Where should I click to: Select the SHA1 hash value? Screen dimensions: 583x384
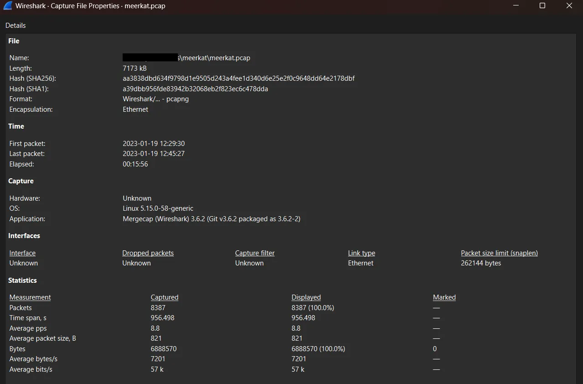point(195,88)
